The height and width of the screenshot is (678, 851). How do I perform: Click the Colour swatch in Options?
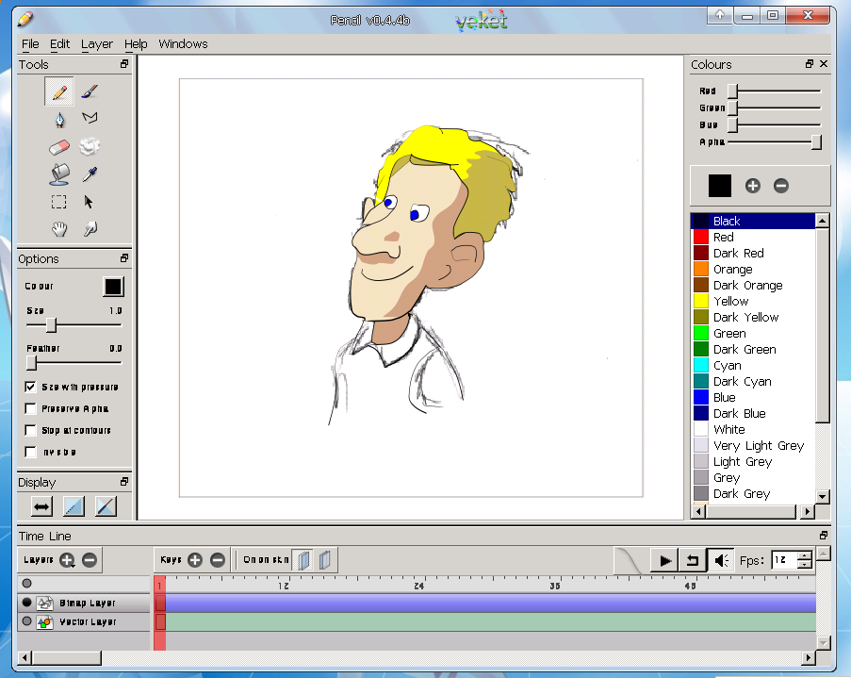[x=113, y=287]
